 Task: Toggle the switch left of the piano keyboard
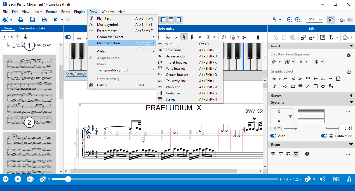click(68, 37)
